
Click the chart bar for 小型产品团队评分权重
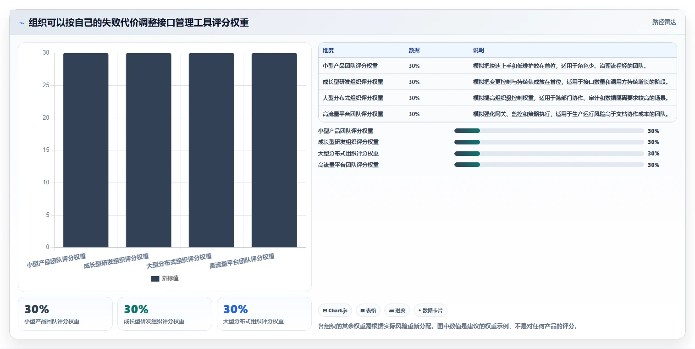pos(86,150)
